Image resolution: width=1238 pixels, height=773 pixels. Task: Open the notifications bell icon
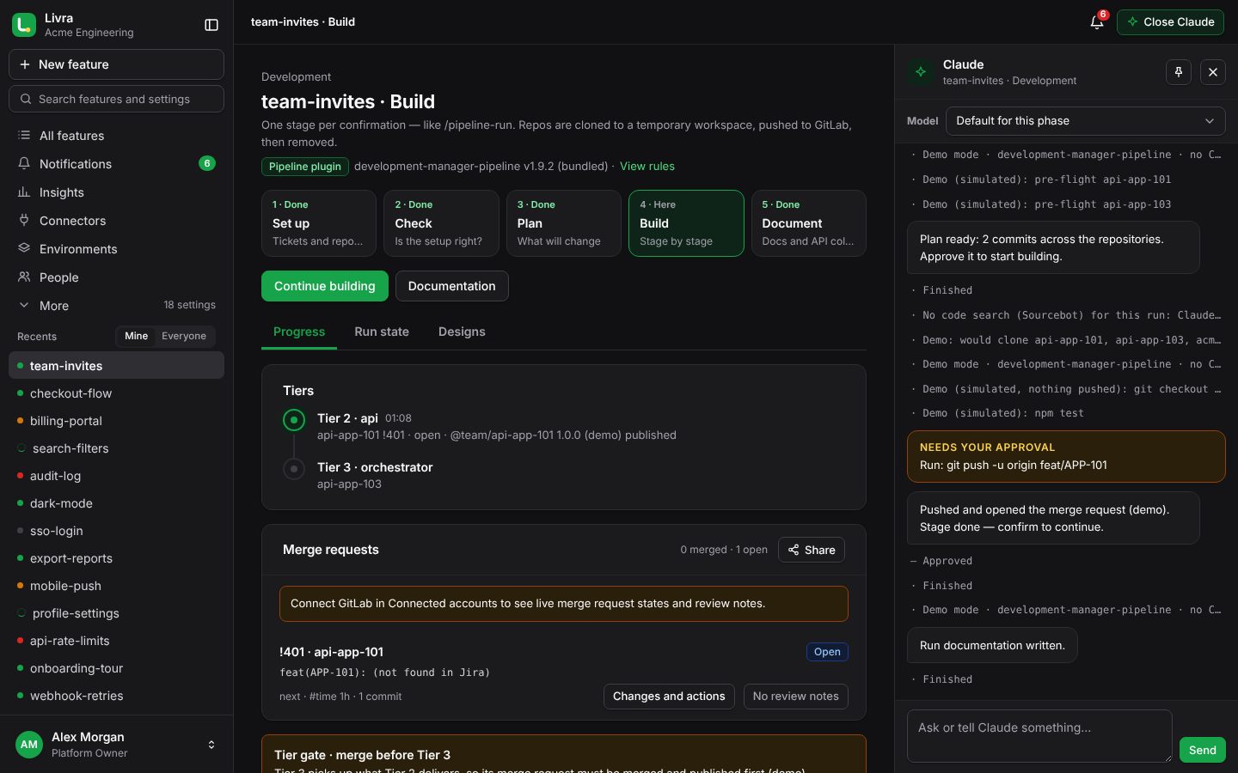tap(1097, 22)
